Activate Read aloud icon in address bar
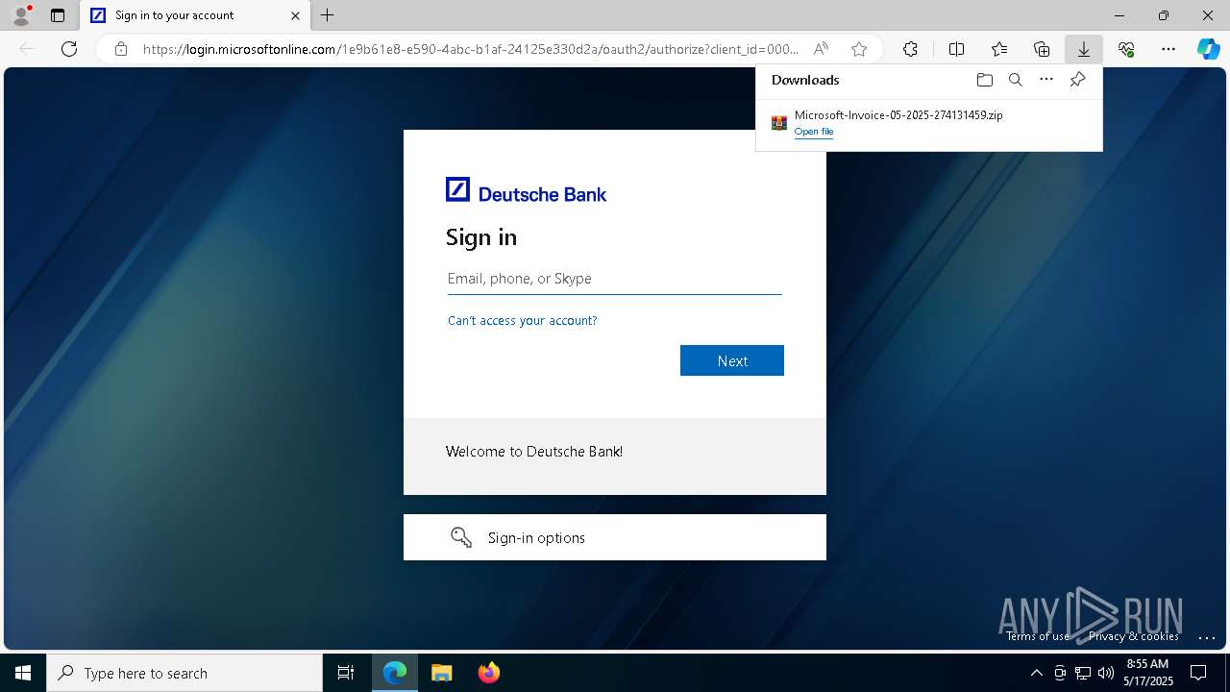 (821, 49)
